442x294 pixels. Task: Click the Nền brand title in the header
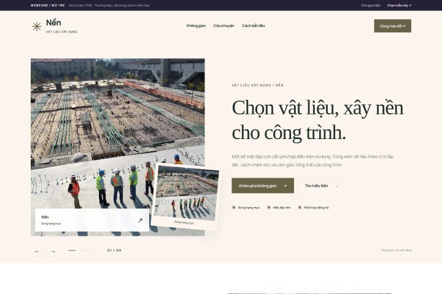pos(53,23)
